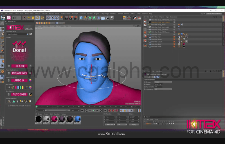Click the Deformer bend icon

(99, 18)
